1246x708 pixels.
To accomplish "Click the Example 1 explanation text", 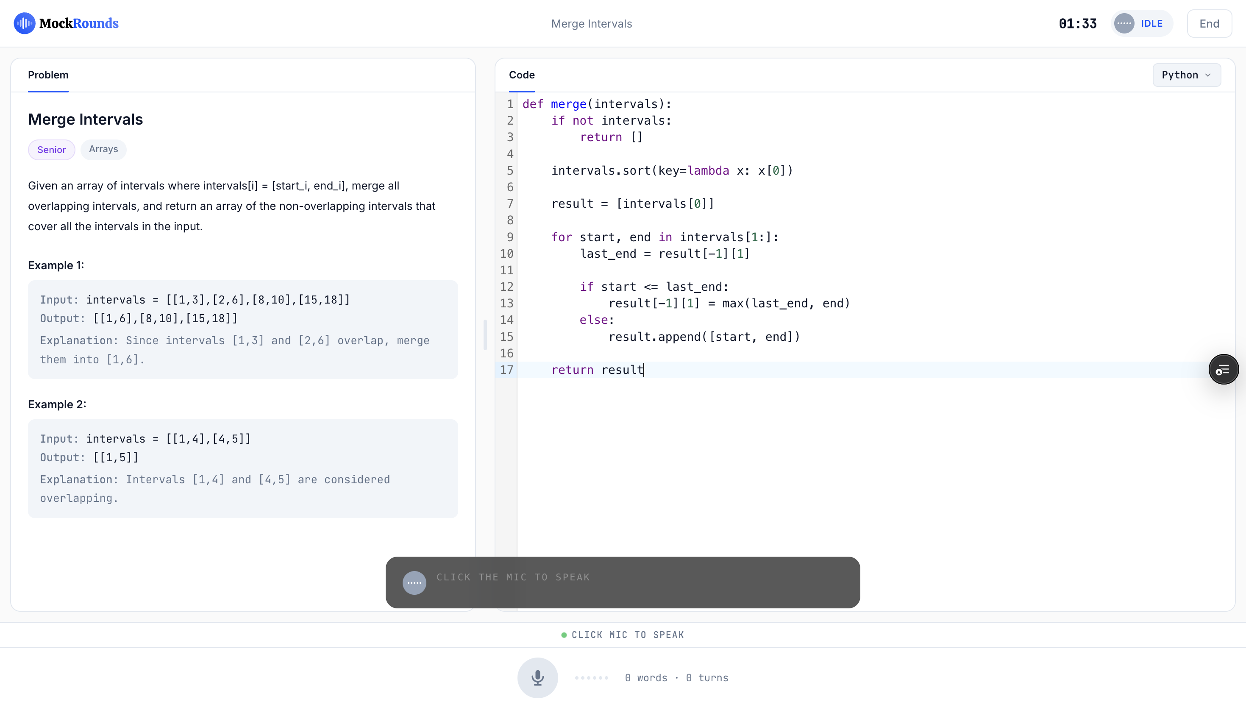I will [235, 350].
